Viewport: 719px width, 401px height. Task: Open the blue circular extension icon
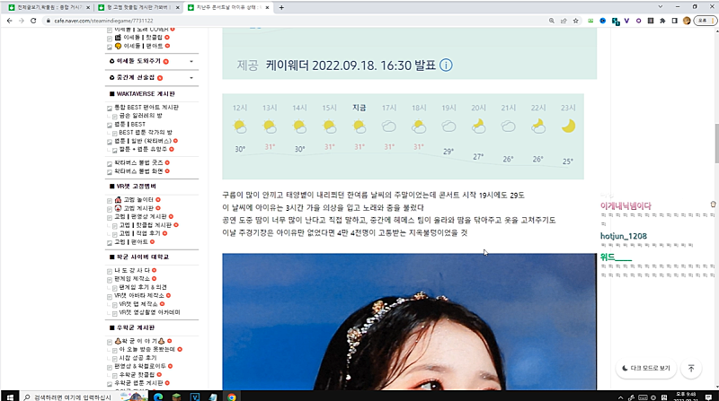[x=602, y=21]
